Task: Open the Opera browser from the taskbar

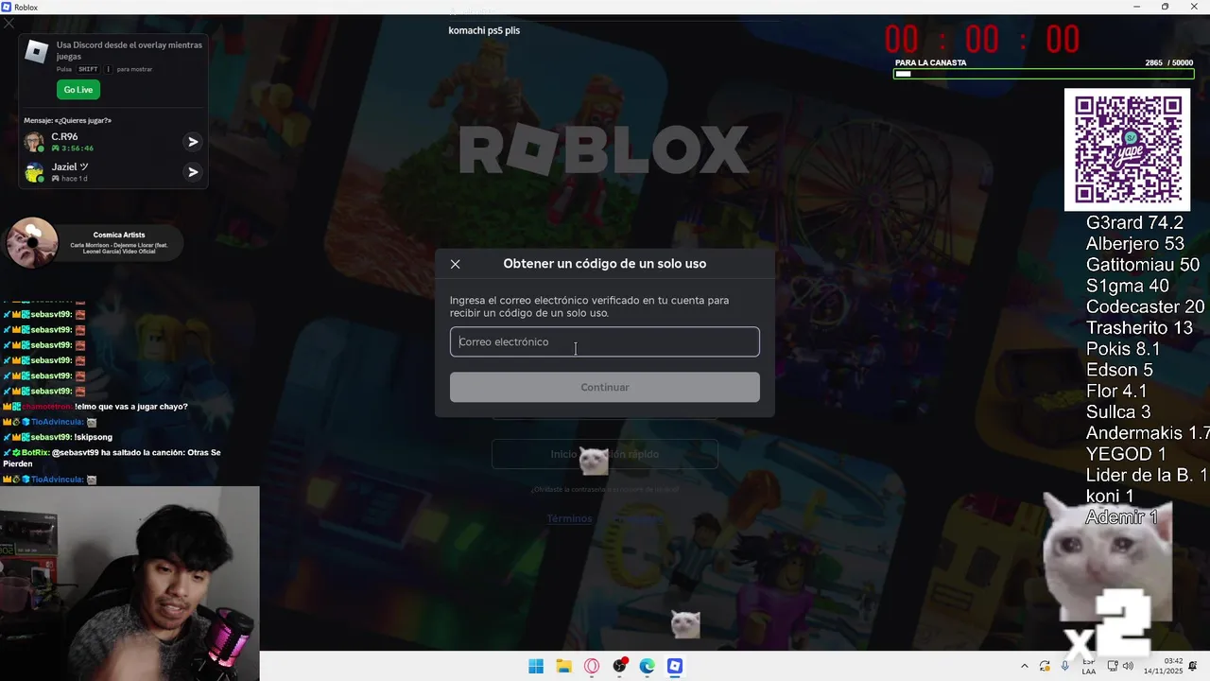Action: point(592,666)
